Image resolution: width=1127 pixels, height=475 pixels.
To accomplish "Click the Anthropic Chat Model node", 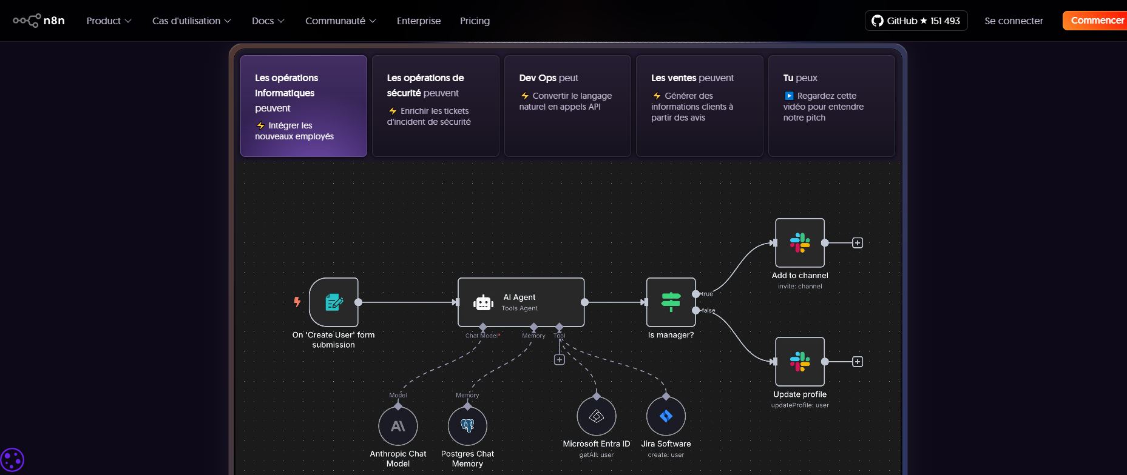I will click(x=398, y=426).
